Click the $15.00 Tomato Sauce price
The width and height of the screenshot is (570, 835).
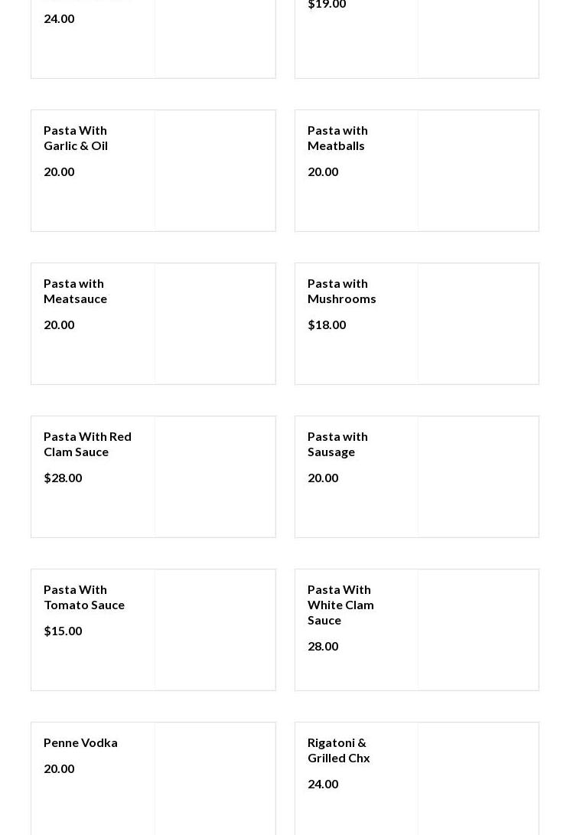click(x=63, y=631)
